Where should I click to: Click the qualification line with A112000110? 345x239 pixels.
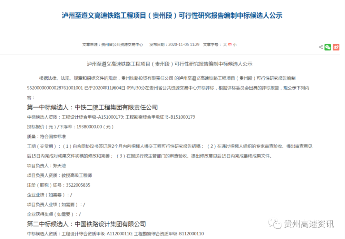pyautogui.click(x=116, y=234)
